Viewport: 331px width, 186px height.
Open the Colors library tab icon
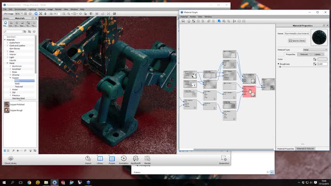point(11,24)
